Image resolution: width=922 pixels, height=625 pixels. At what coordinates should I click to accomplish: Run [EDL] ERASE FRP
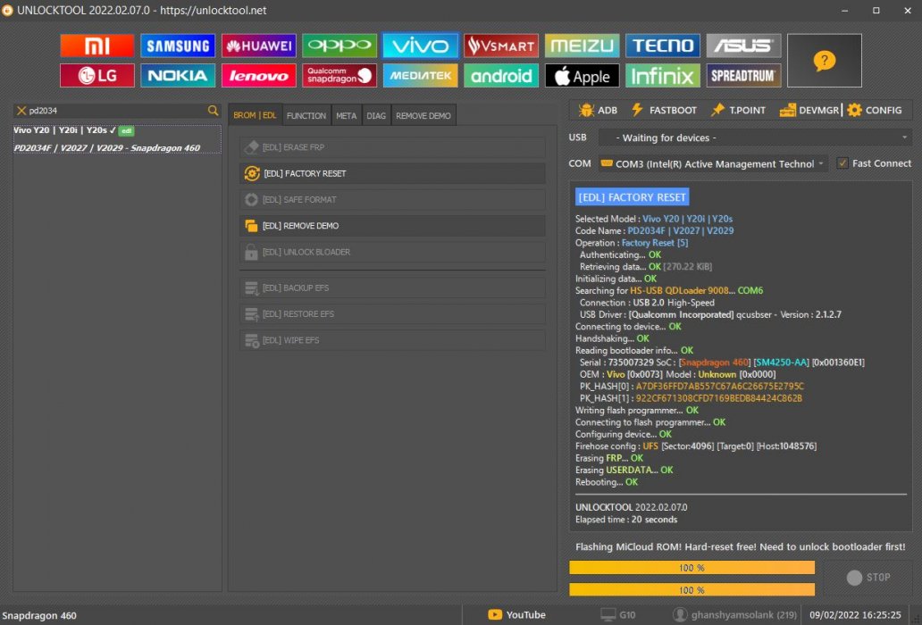pyautogui.click(x=393, y=146)
